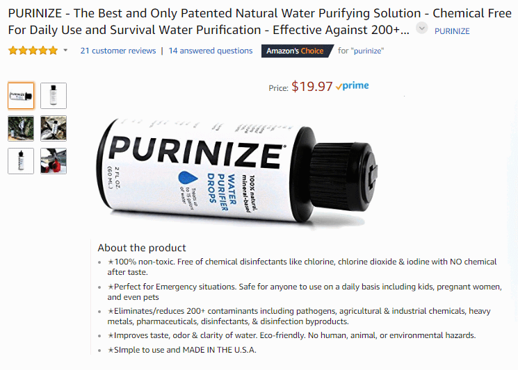This screenshot has width=518, height=370.
Task: Show the bottle-on-rocks thumbnail
Action: (x=54, y=128)
